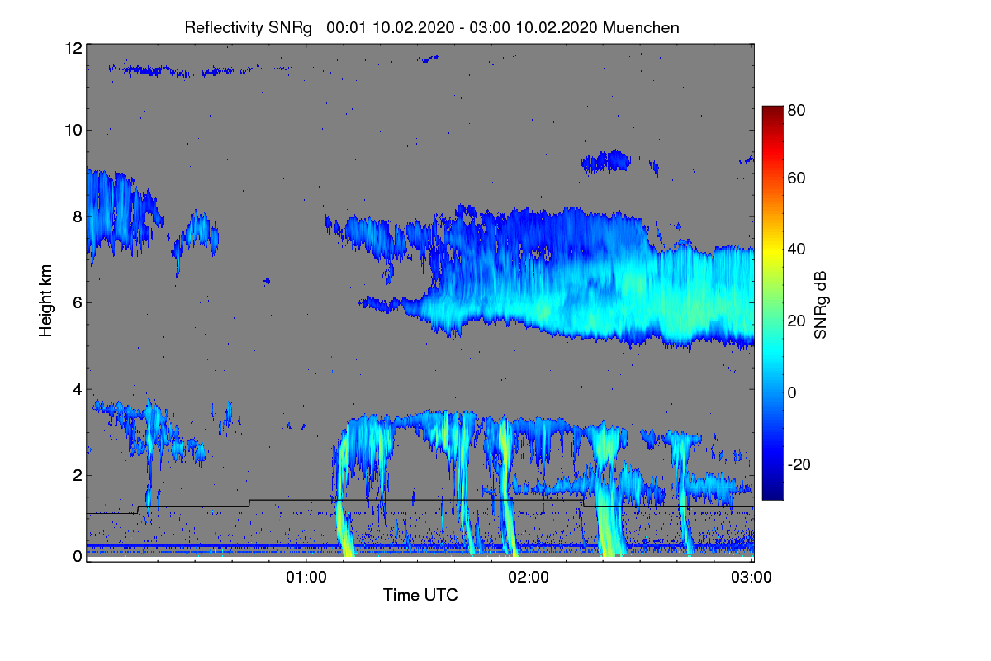Viewport: 991px width, 661px height.
Task: Click the colorbar value 40
Action: (x=796, y=249)
